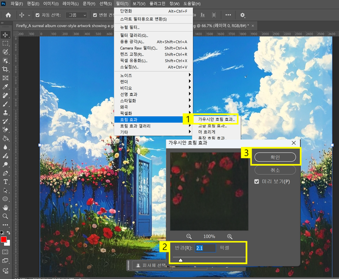This screenshot has height=279, width=339.
Task: Click the red foreground color swatch
Action: click(x=3, y=239)
